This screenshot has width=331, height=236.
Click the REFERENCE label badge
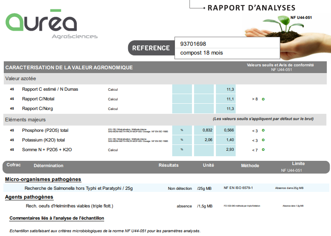[151, 48]
